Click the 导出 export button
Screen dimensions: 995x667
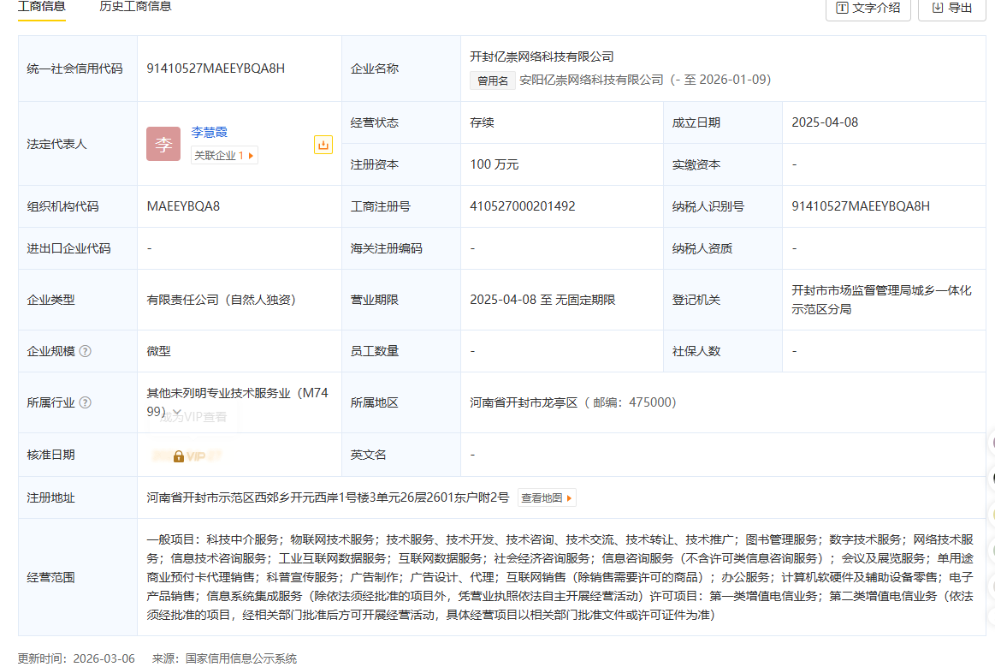coord(951,8)
